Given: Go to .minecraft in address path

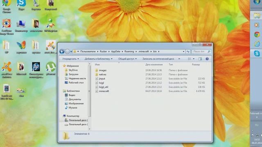Looking at the screenshot, I should pyautogui.click(x=144, y=51).
